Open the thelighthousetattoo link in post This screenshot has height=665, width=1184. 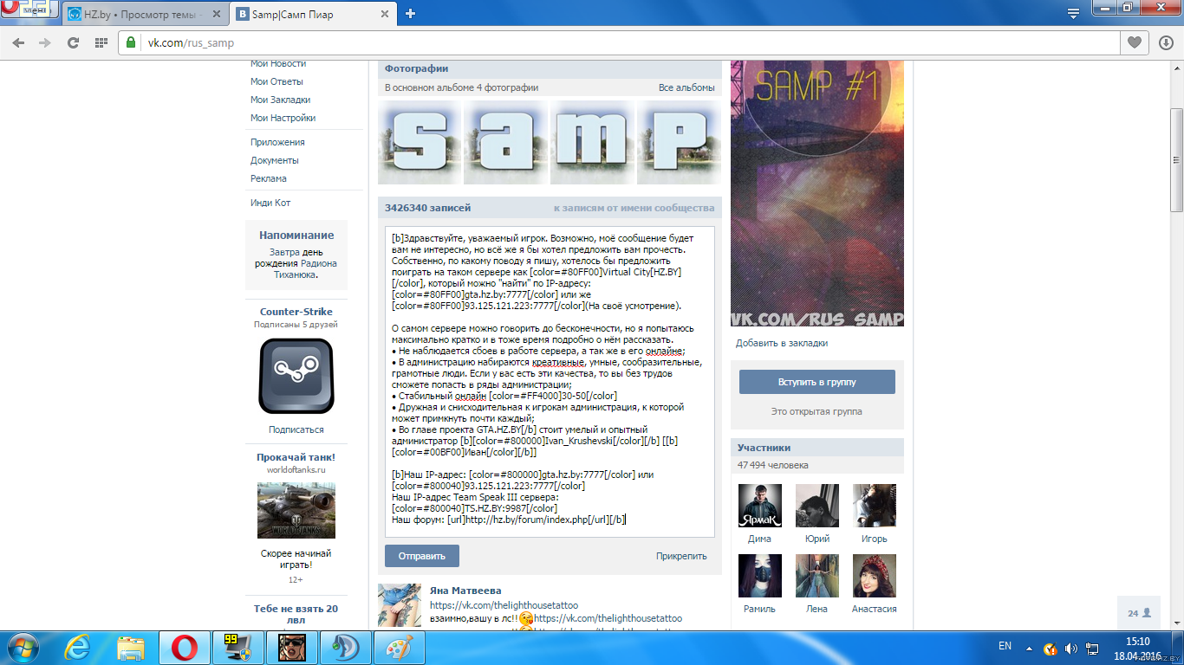coord(504,605)
